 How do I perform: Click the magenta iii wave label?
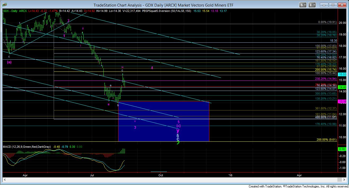coord(108,104)
